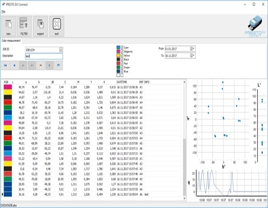Click the b value 110,18 cell
The height and width of the screenshot is (208, 268).
coord(45,92)
